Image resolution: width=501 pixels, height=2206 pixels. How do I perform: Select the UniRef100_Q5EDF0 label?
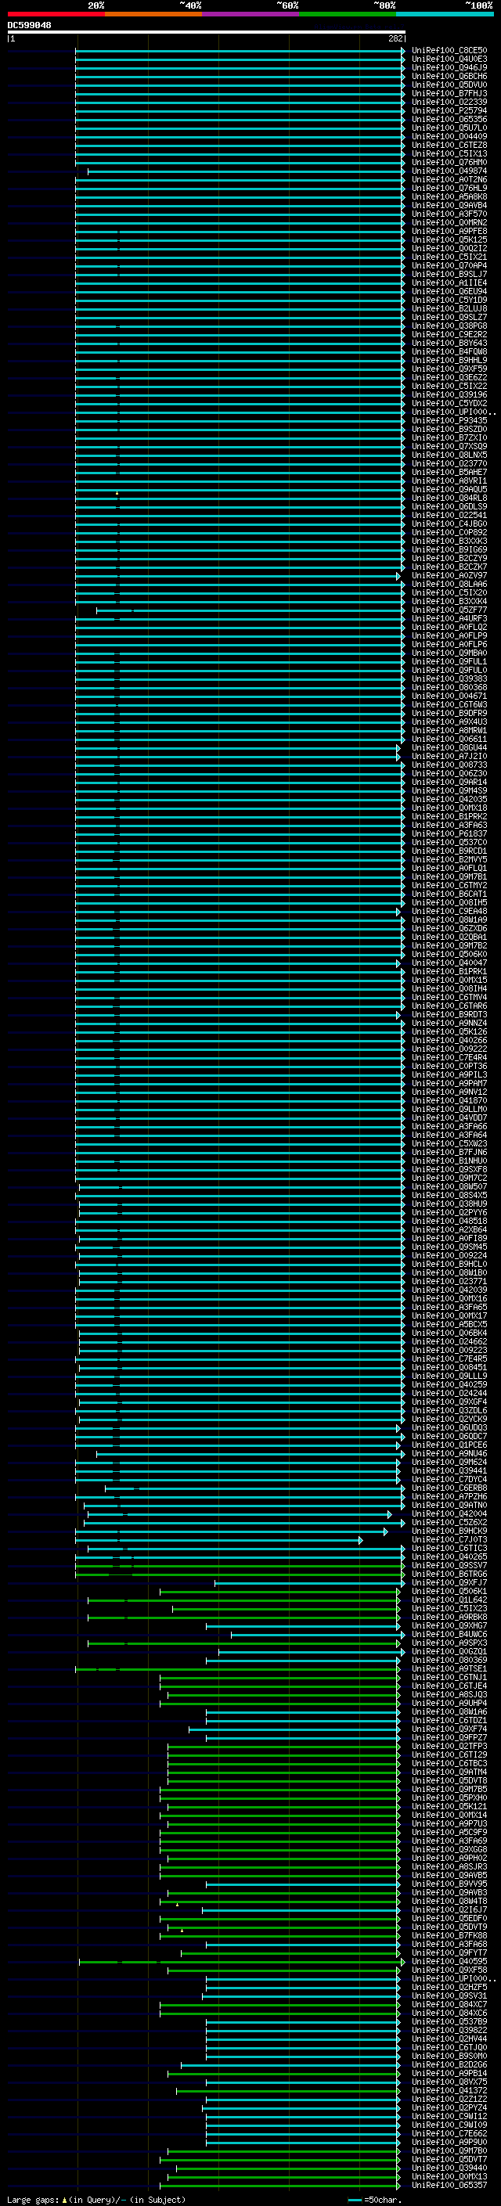click(x=449, y=1918)
